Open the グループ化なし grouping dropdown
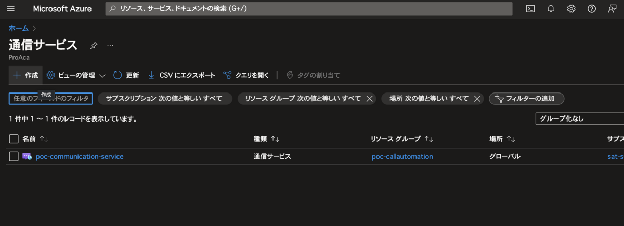The image size is (624, 226). pyautogui.click(x=579, y=118)
